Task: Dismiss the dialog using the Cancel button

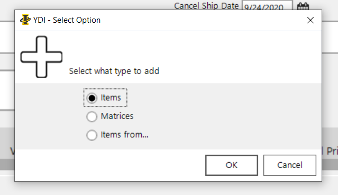Action: click(x=290, y=165)
